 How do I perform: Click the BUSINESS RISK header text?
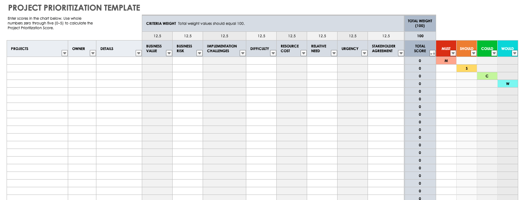click(x=184, y=49)
